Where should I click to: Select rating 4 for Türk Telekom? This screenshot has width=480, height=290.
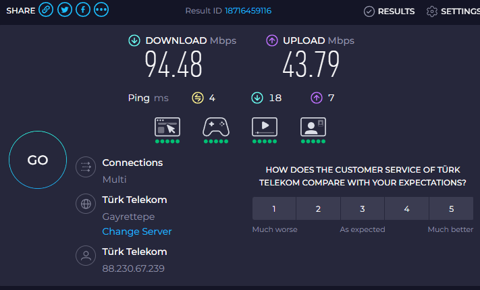(x=406, y=209)
